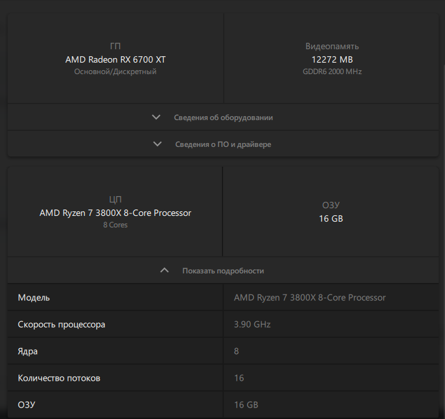Click the ГП heading in GPU card

pos(115,46)
